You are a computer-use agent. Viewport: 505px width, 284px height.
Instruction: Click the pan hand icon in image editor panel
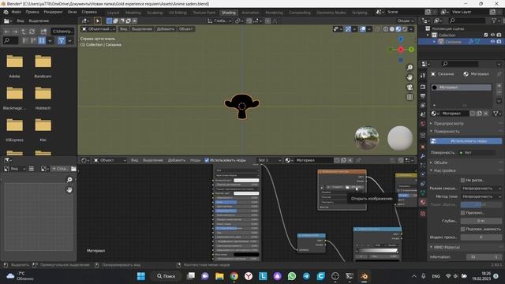(x=69, y=190)
